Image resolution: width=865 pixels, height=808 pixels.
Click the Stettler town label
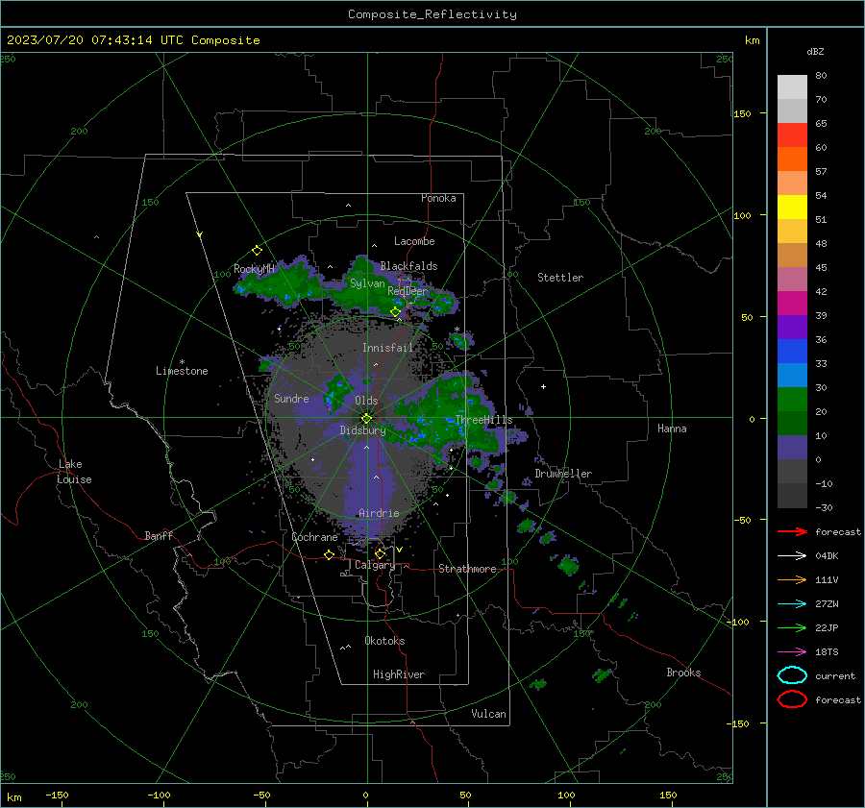[560, 278]
